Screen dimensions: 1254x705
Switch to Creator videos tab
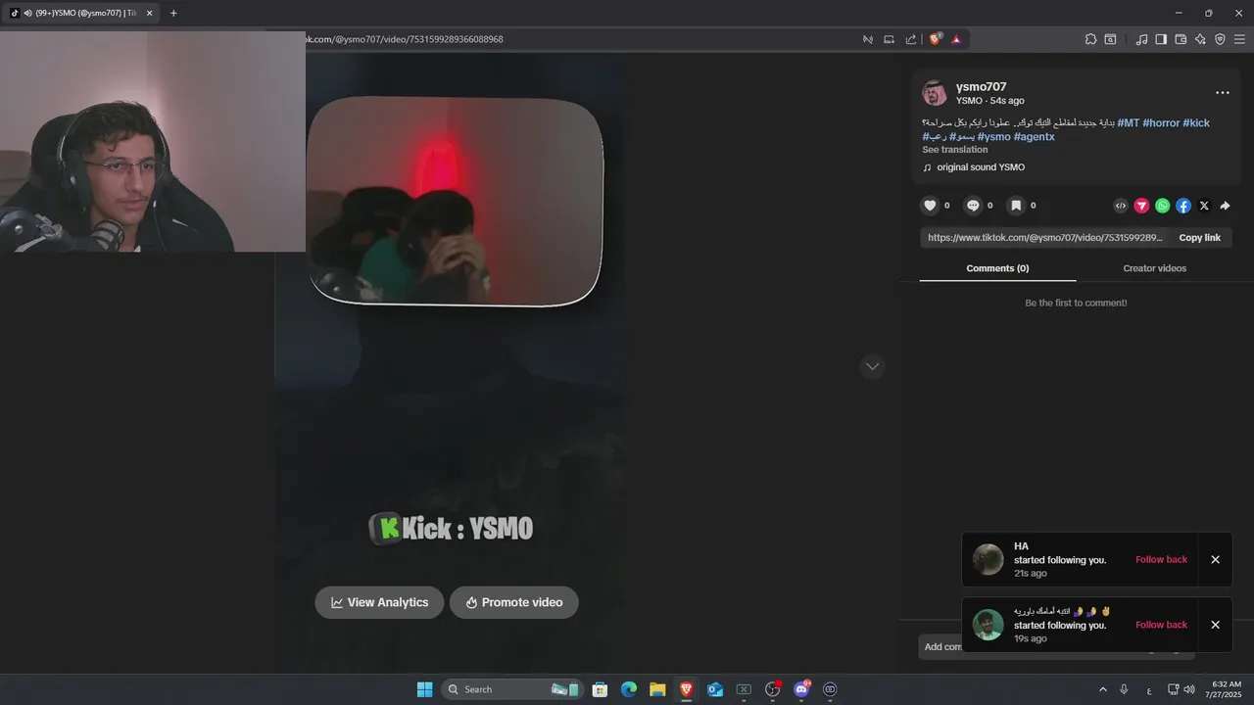[1154, 268]
